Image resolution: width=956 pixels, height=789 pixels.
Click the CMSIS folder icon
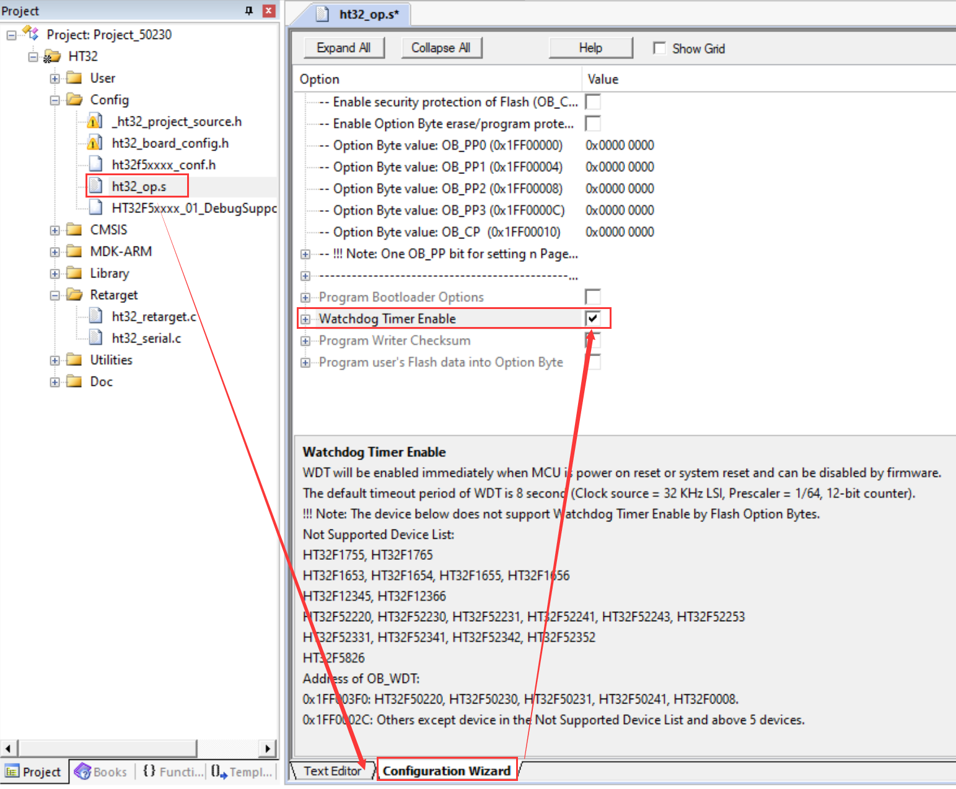pos(74,230)
